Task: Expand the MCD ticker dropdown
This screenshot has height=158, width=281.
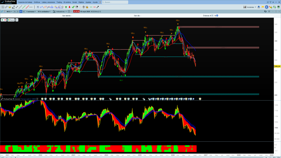Action: coord(9,12)
